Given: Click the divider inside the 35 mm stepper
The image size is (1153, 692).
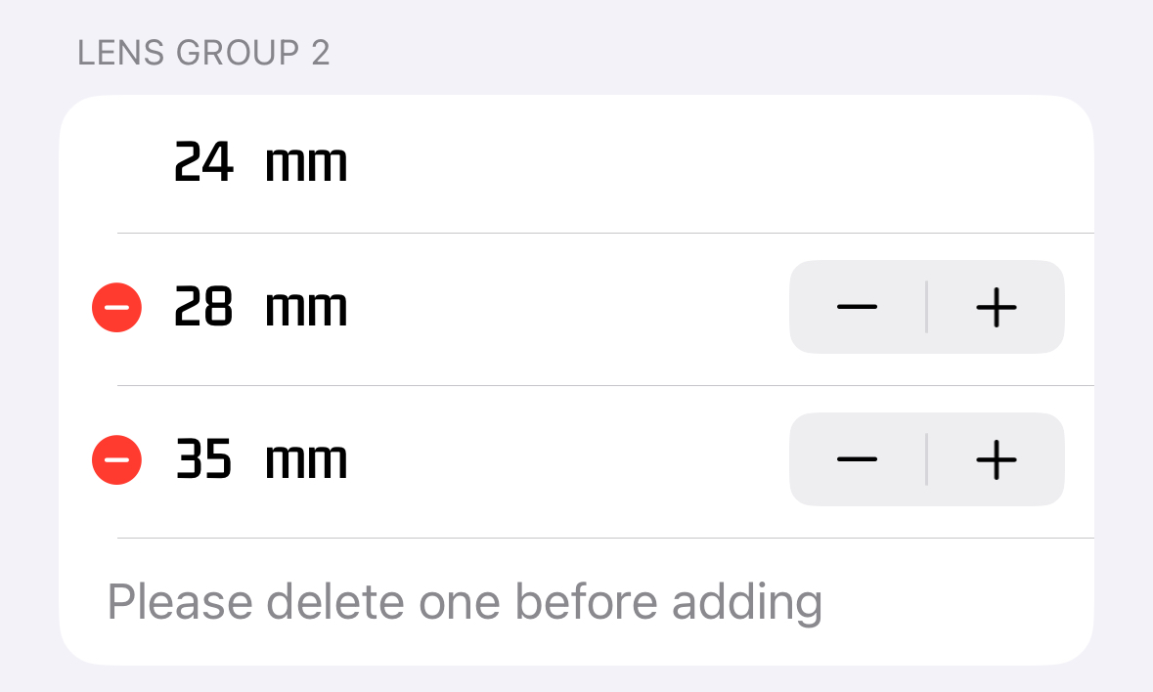Looking at the screenshot, I should tap(926, 459).
